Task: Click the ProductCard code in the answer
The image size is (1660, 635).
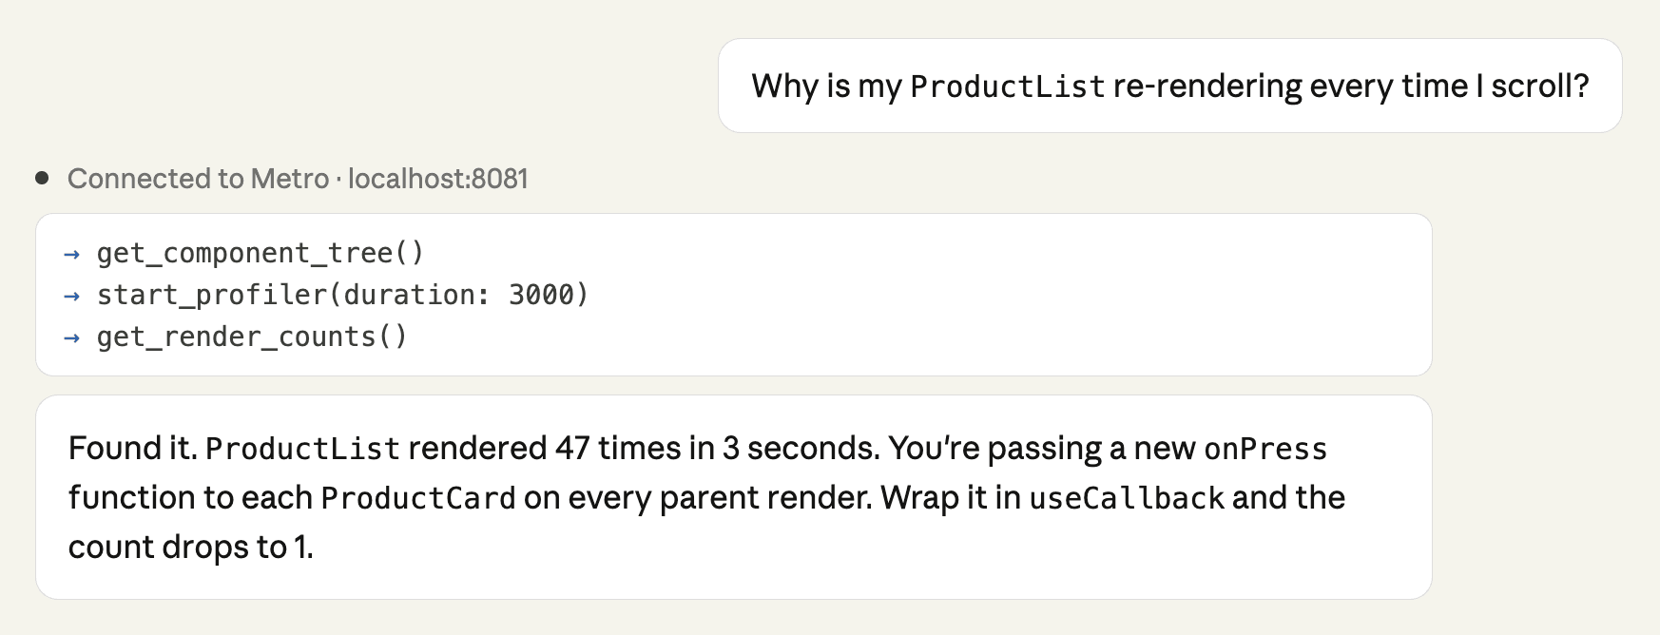Action: [x=418, y=498]
